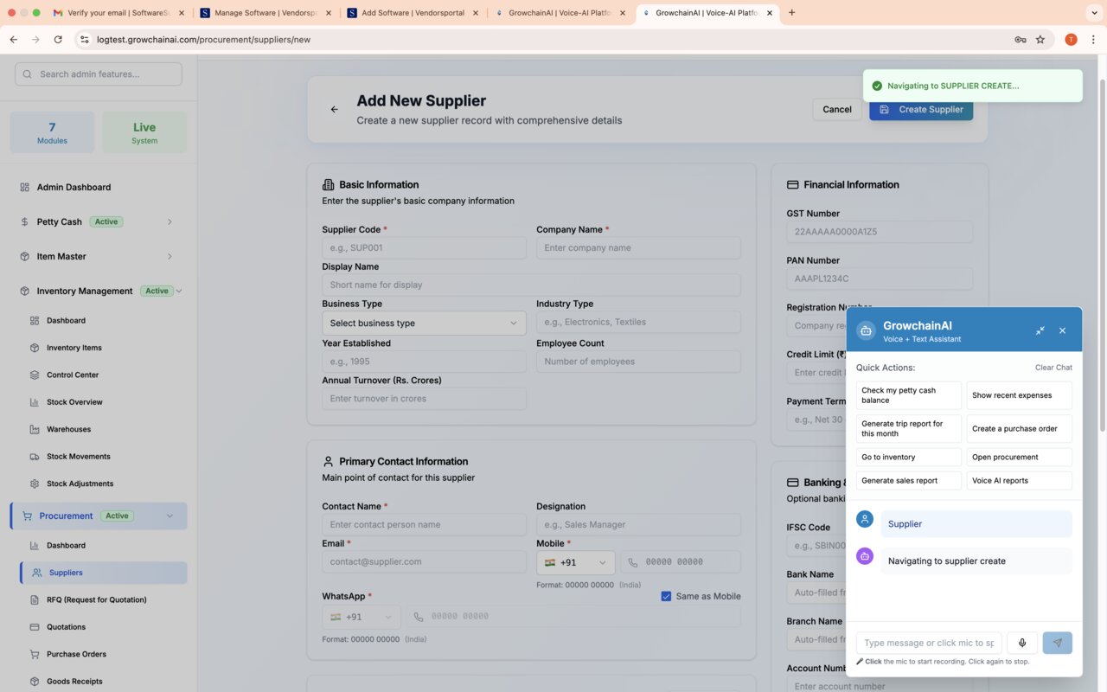Click the browser reload icon

pos(58,39)
